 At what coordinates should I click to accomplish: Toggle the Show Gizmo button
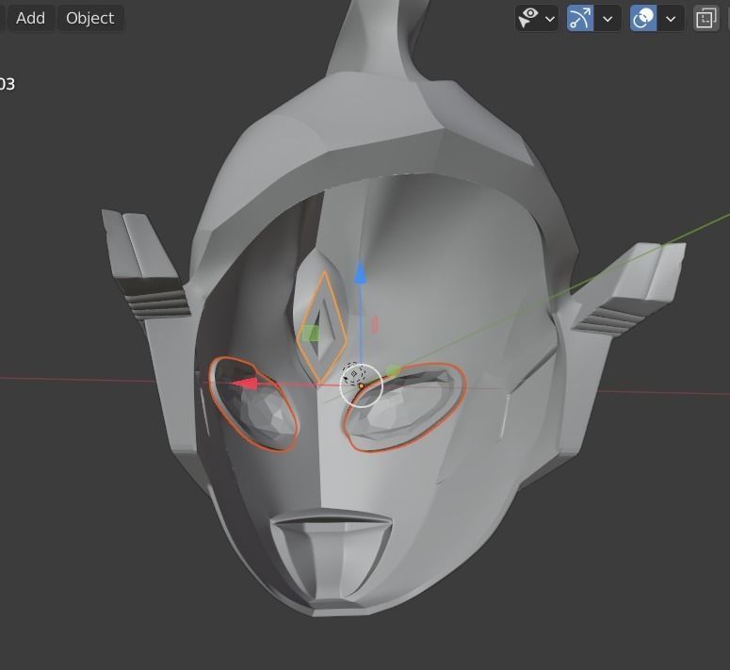coord(580,19)
